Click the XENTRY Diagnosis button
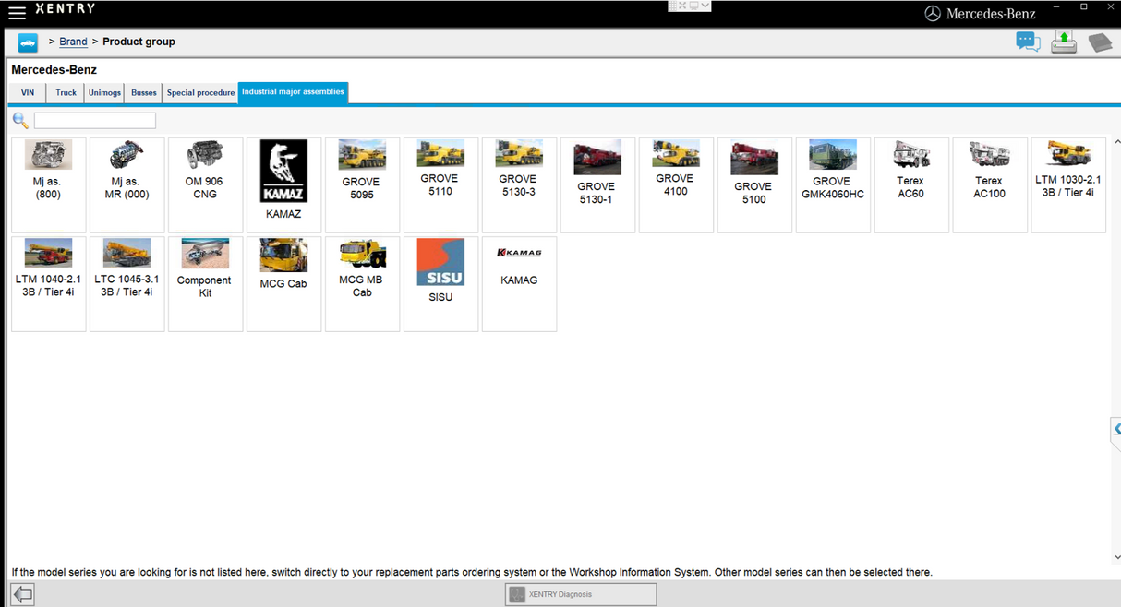 (x=581, y=594)
